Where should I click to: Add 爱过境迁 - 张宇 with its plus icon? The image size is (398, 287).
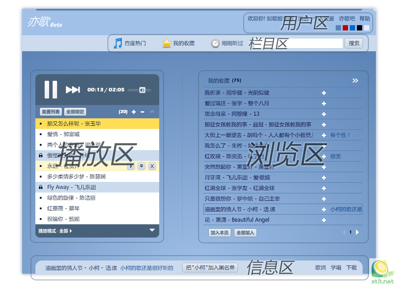click(x=324, y=103)
